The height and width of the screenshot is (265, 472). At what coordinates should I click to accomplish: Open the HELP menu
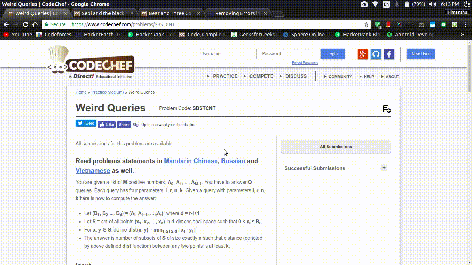tap(369, 77)
